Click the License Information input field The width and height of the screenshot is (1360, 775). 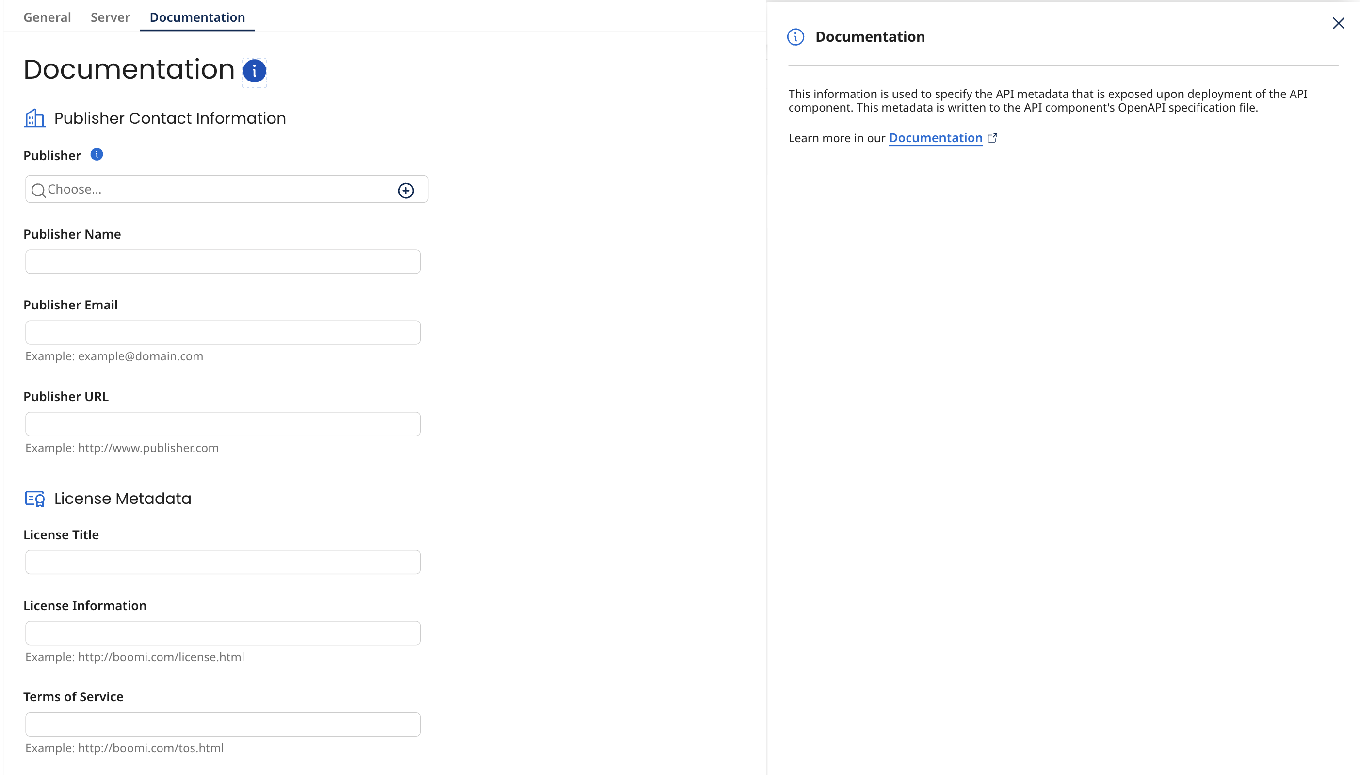click(222, 632)
